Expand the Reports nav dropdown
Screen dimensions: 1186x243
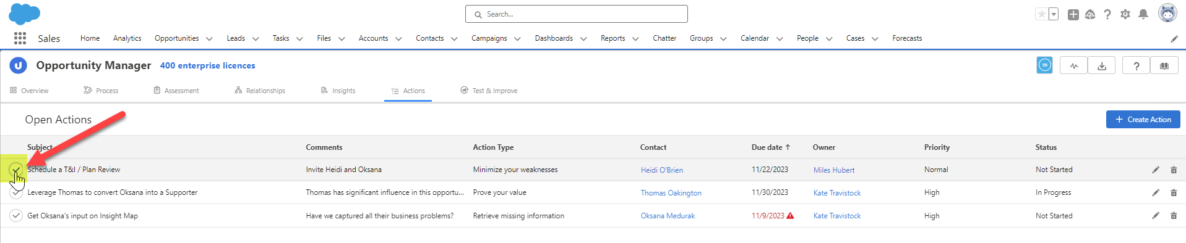pos(635,39)
